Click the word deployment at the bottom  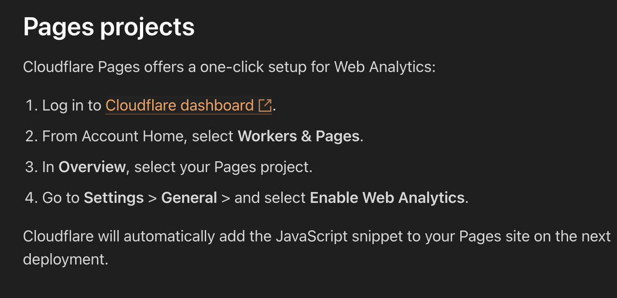tap(65, 260)
